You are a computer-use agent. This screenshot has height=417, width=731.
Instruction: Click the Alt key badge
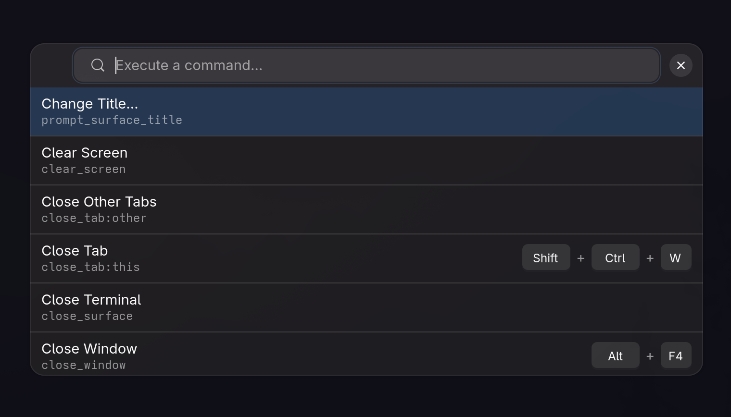(615, 356)
